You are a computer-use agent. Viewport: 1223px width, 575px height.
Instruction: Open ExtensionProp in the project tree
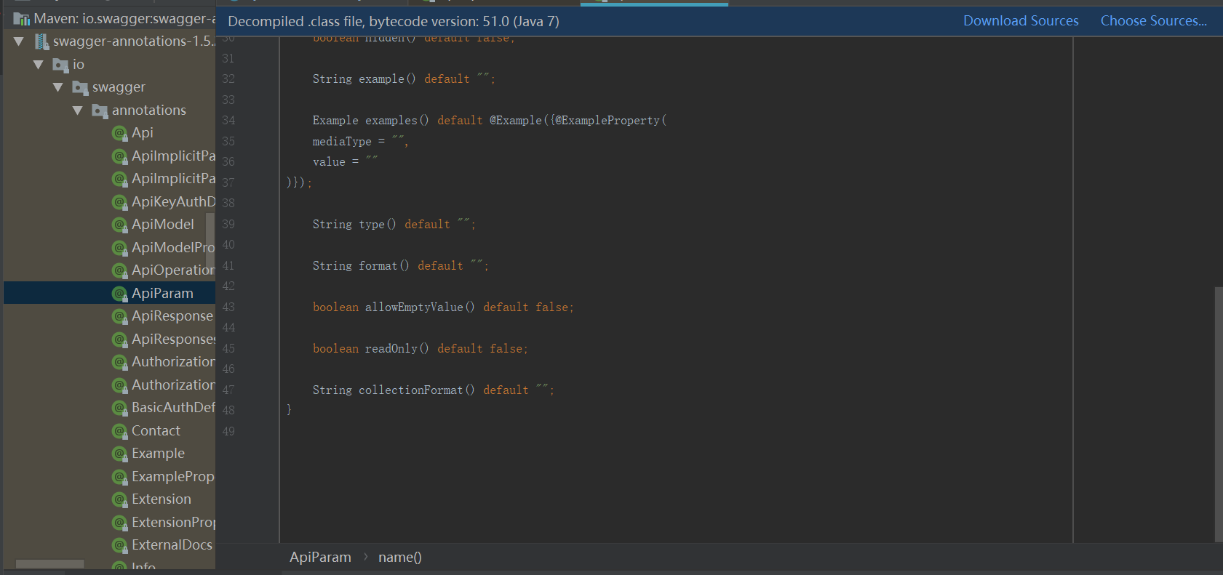tap(173, 523)
